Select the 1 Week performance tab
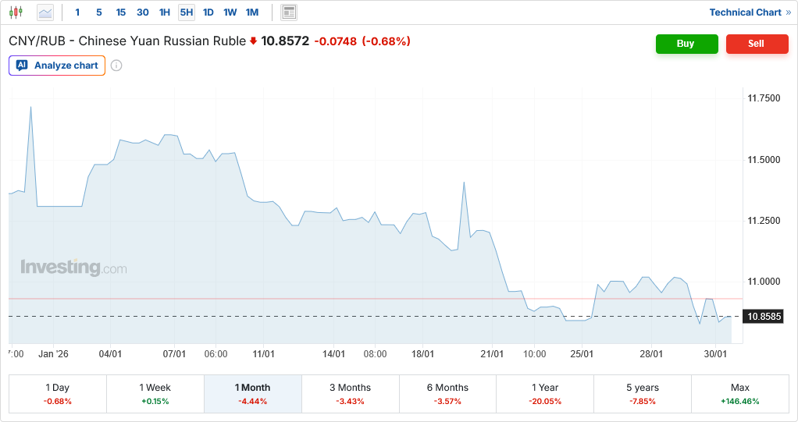This screenshot has height=422, width=798. (x=155, y=393)
